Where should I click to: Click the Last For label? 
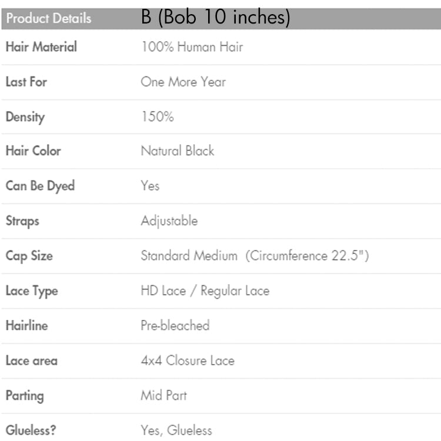26,82
